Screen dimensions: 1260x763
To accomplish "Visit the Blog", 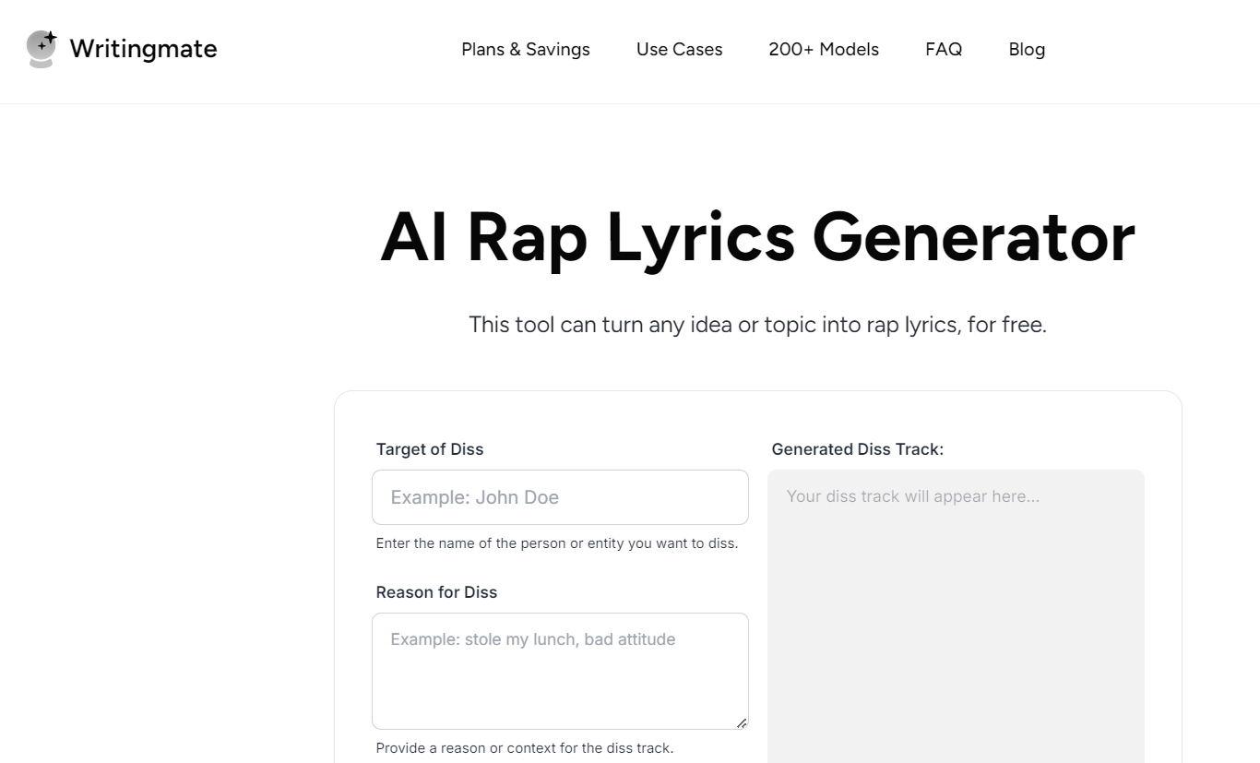I will (x=1027, y=49).
